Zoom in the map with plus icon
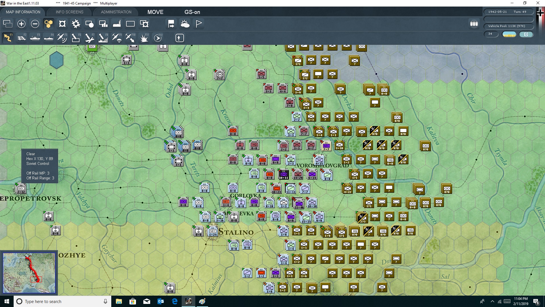 tap(21, 24)
